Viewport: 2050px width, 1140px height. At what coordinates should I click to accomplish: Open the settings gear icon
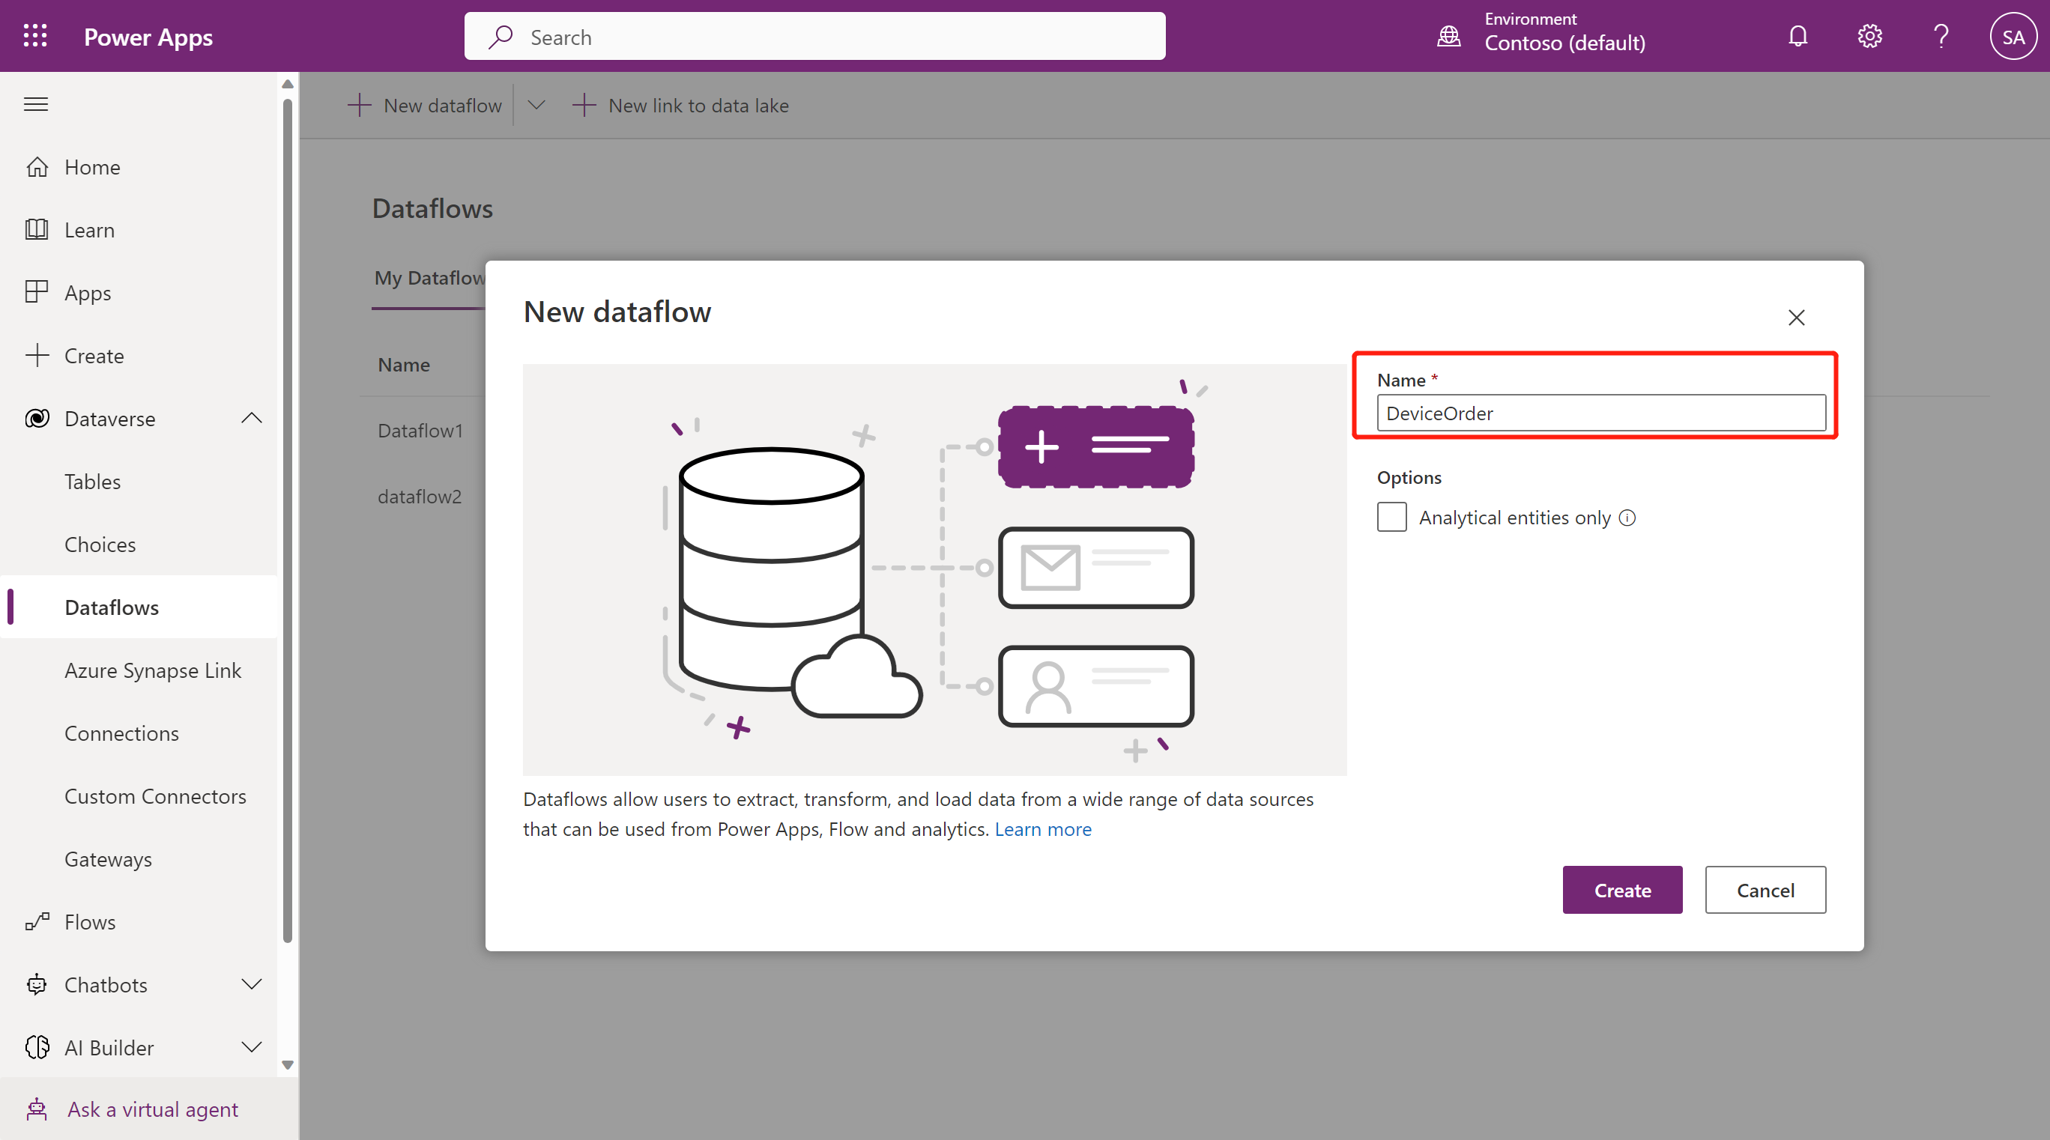click(x=1869, y=36)
